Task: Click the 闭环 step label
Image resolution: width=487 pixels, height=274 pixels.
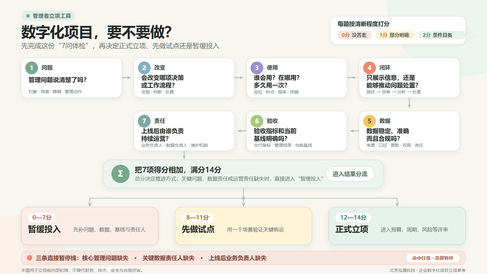Action: coord(385,68)
